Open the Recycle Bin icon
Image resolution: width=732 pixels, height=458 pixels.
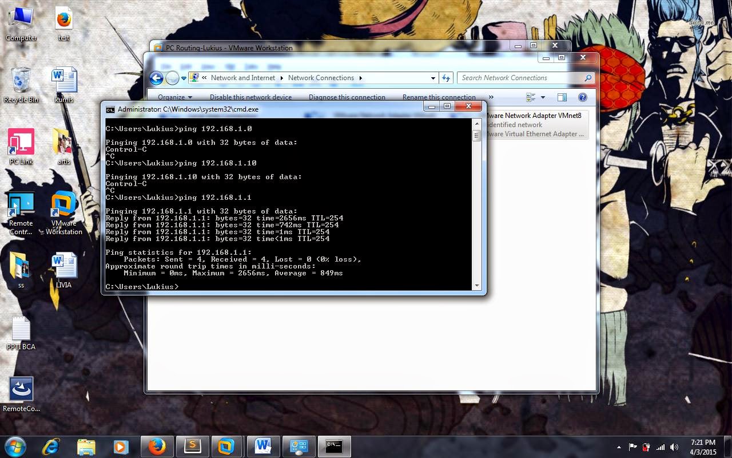tap(21, 85)
